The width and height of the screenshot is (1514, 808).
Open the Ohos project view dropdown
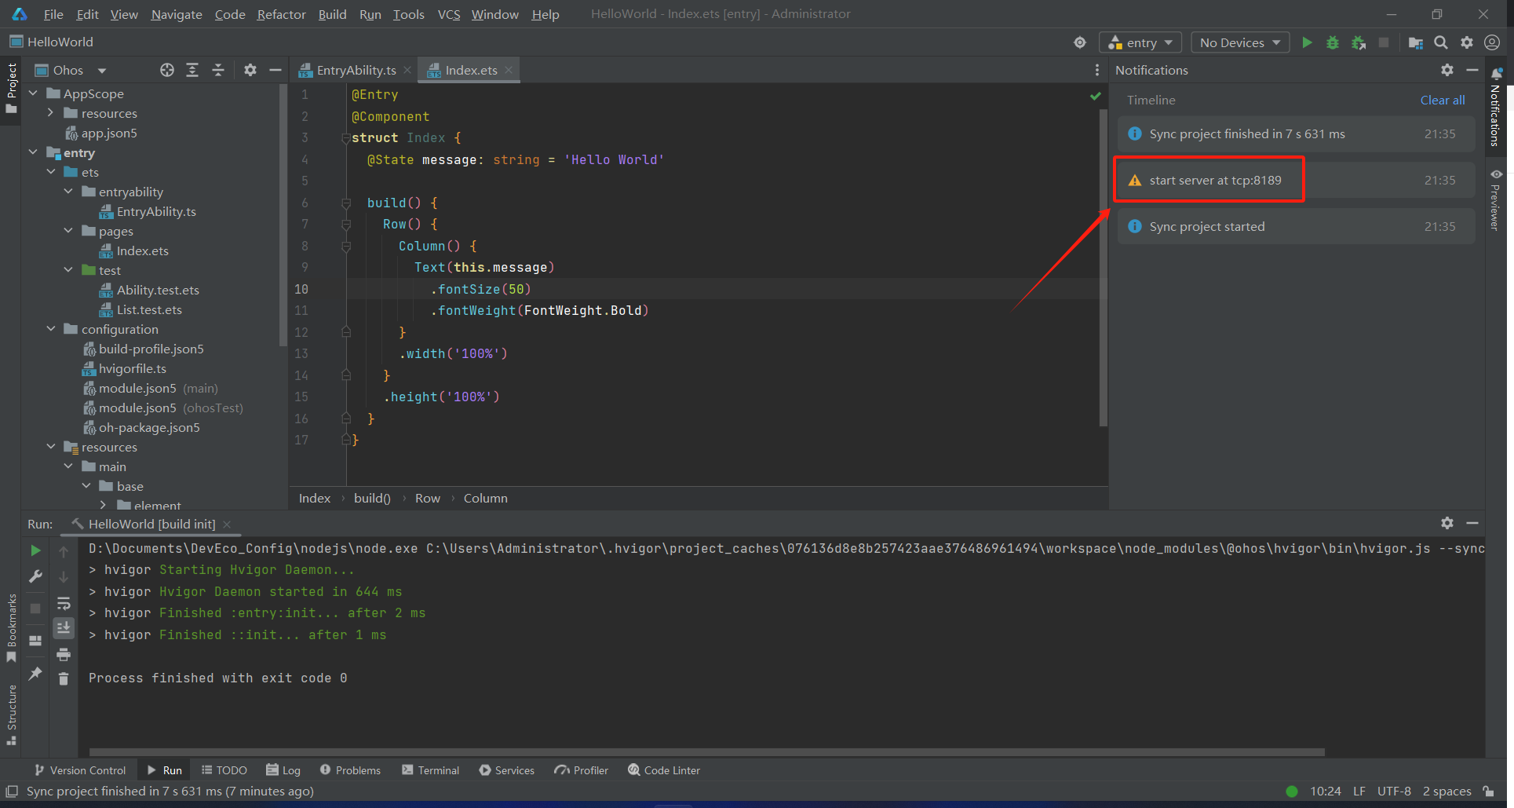(x=71, y=70)
